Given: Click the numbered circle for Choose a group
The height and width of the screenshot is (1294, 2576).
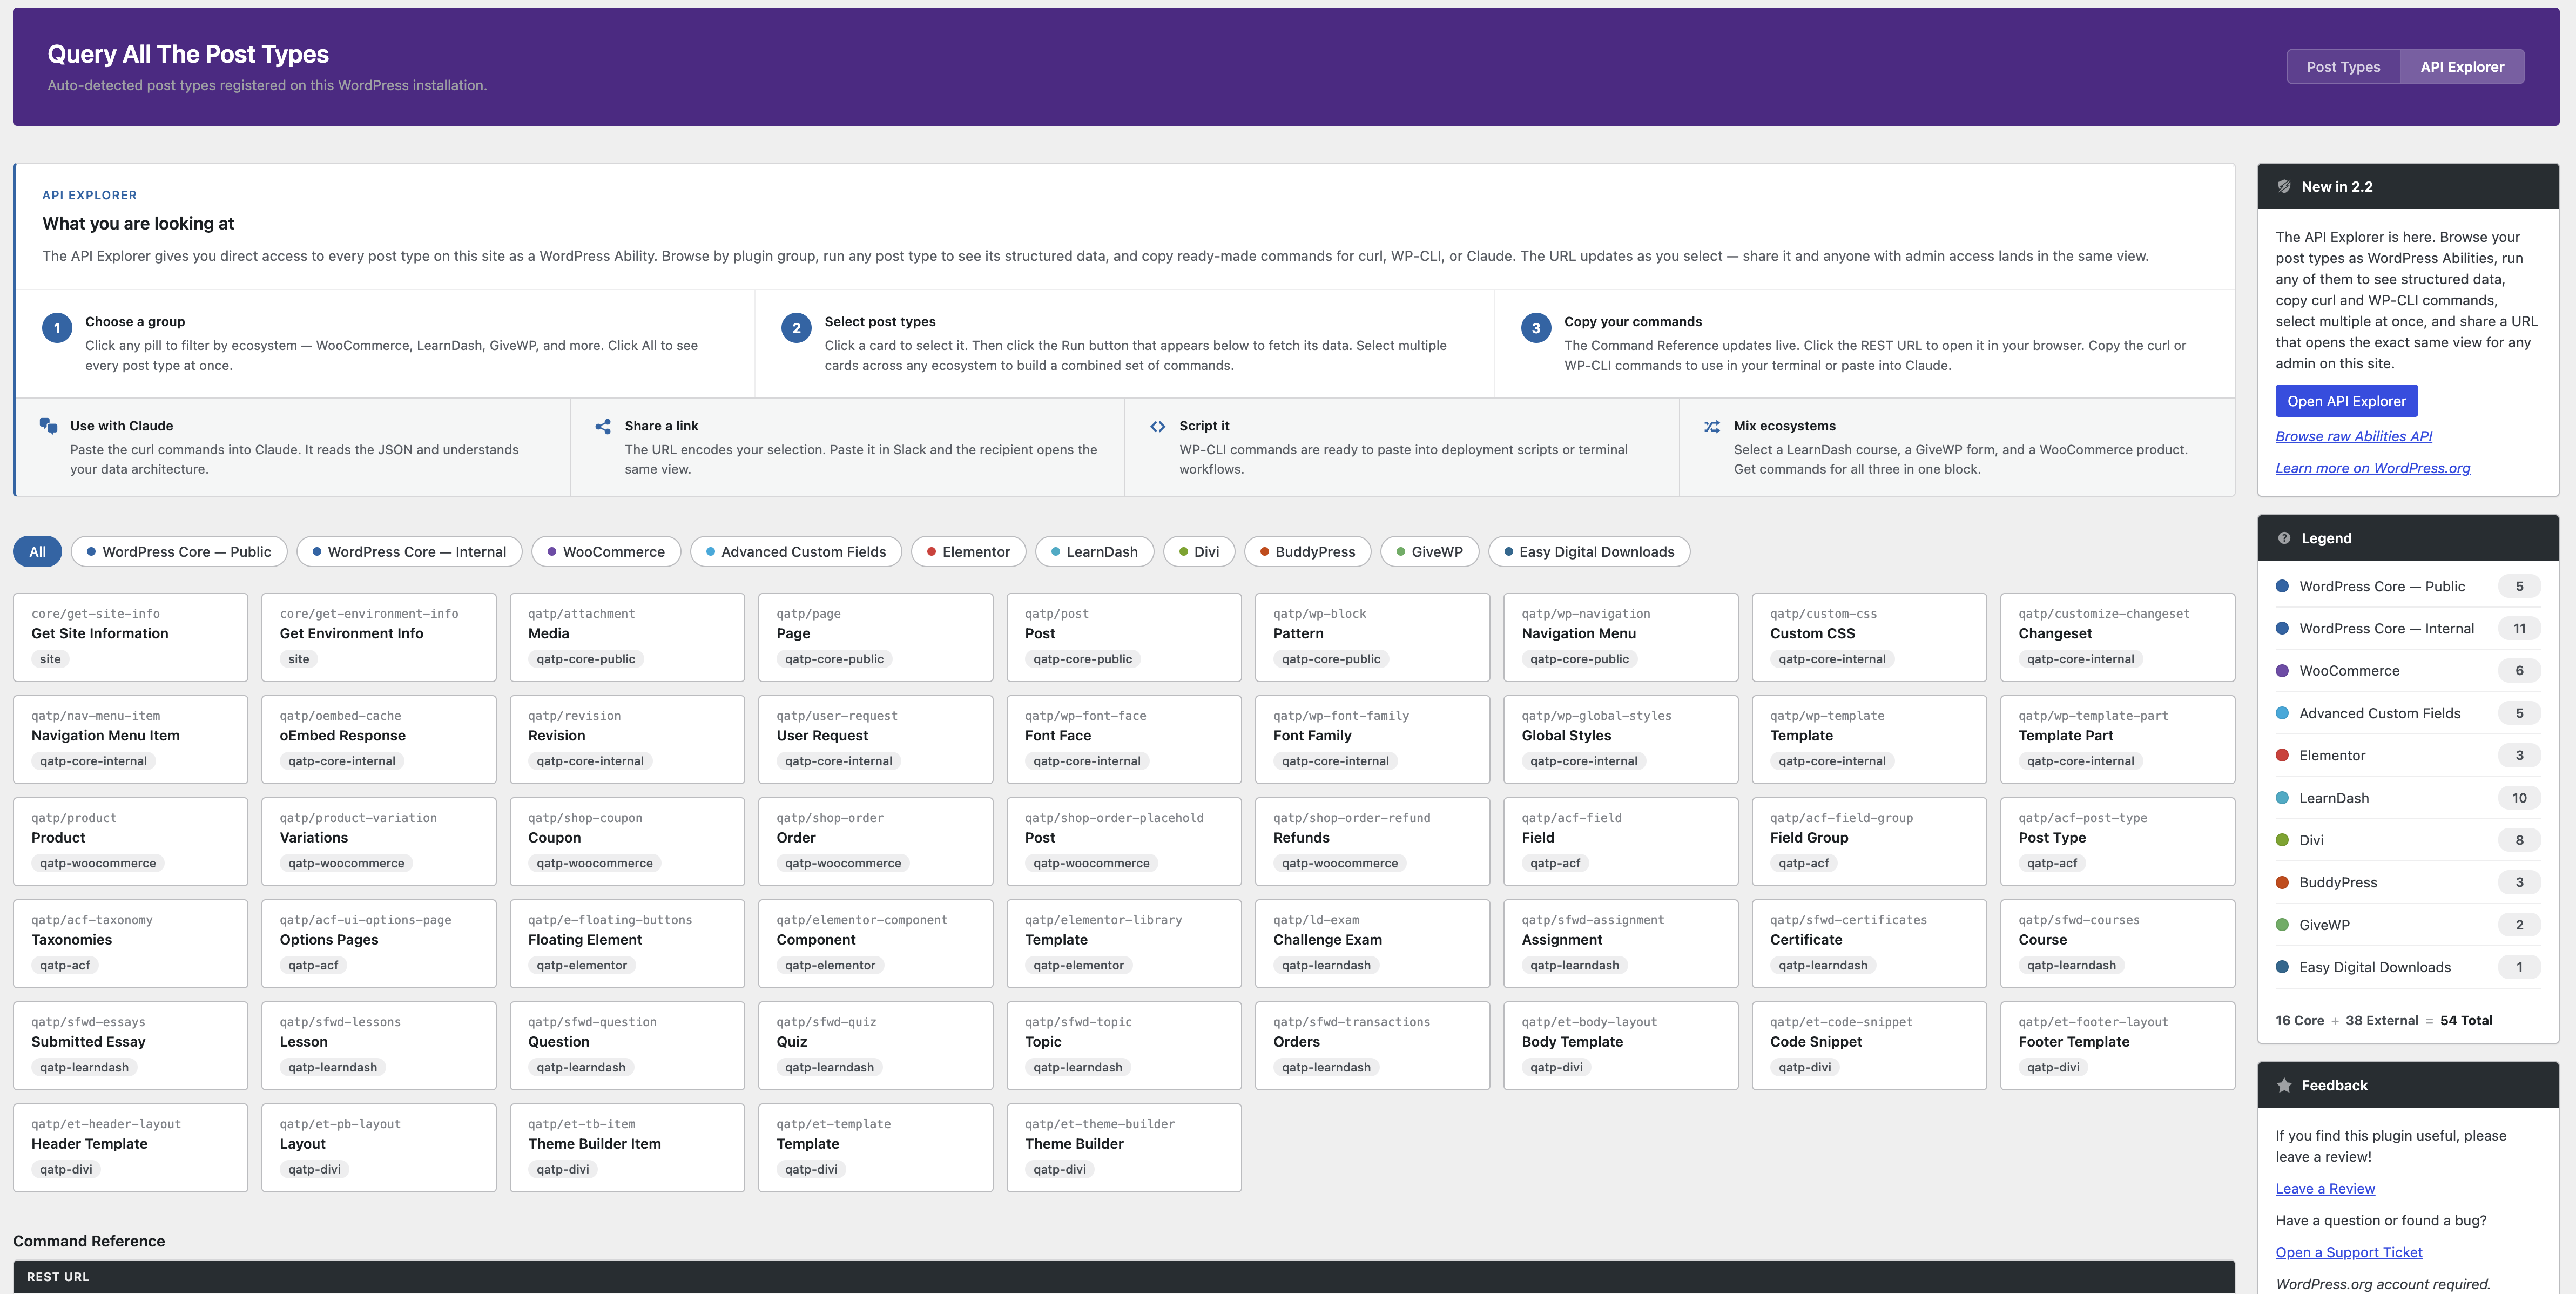Looking at the screenshot, I should tap(57, 328).
